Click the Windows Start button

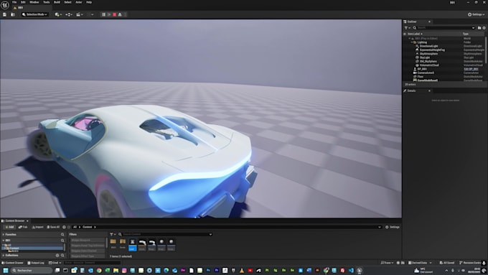point(5,270)
